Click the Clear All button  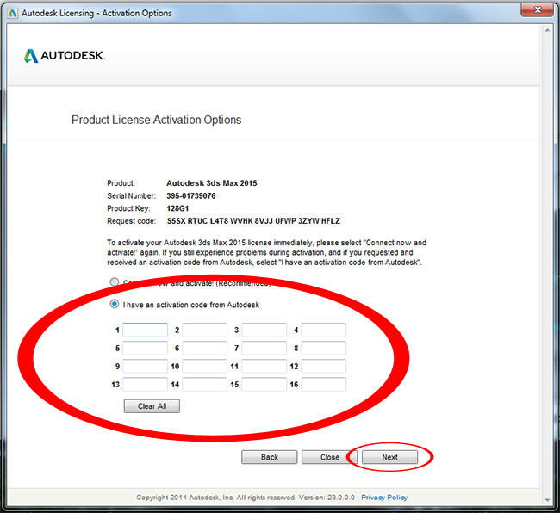click(152, 406)
